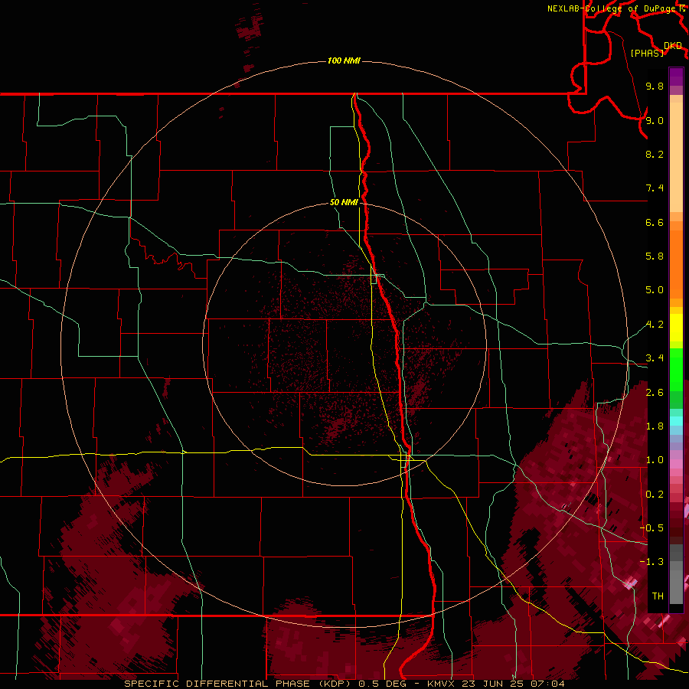Click the -0.5 legend value
The height and width of the screenshot is (689, 689).
coord(651,528)
